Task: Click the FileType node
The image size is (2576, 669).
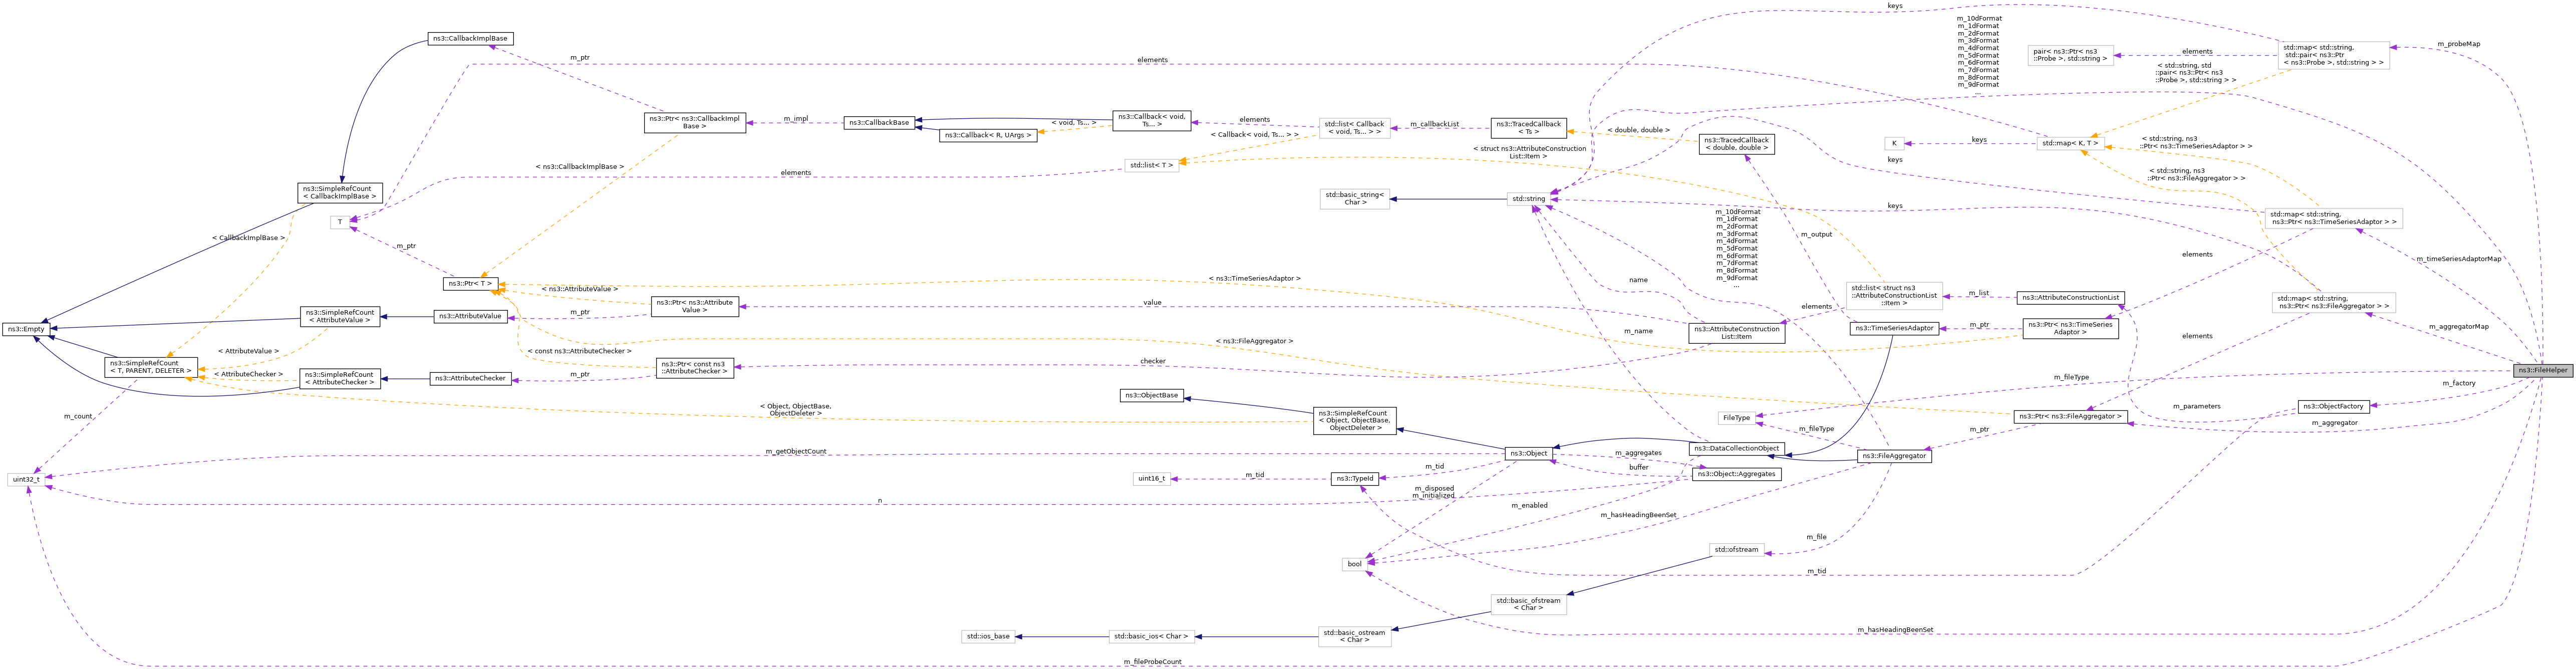Action: coord(1736,417)
